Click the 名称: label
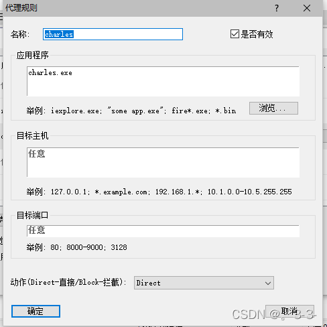 pos(20,34)
